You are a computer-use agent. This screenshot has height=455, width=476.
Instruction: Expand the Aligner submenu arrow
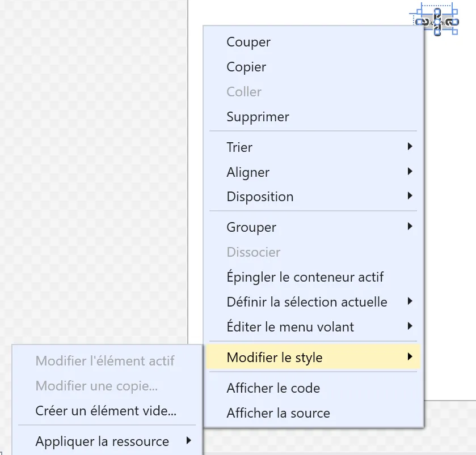click(x=410, y=172)
